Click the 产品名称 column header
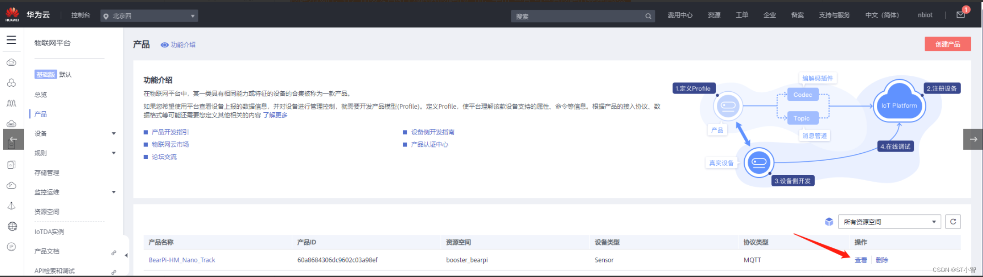This screenshot has height=277, width=983. [161, 242]
